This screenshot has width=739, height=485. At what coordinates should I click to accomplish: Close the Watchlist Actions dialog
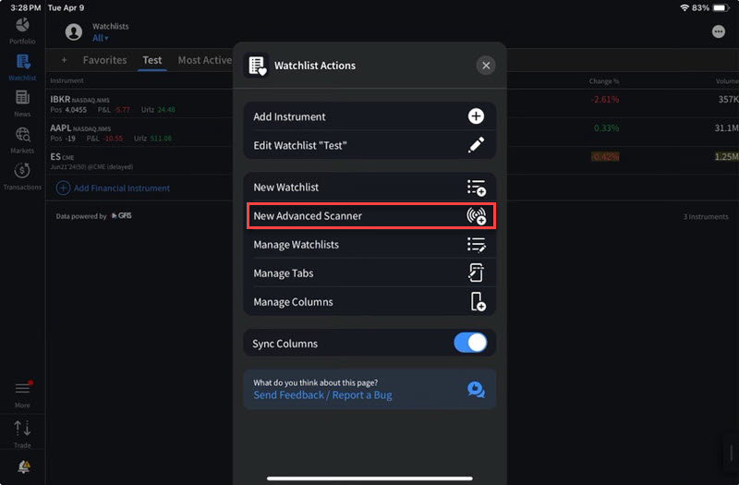[486, 66]
